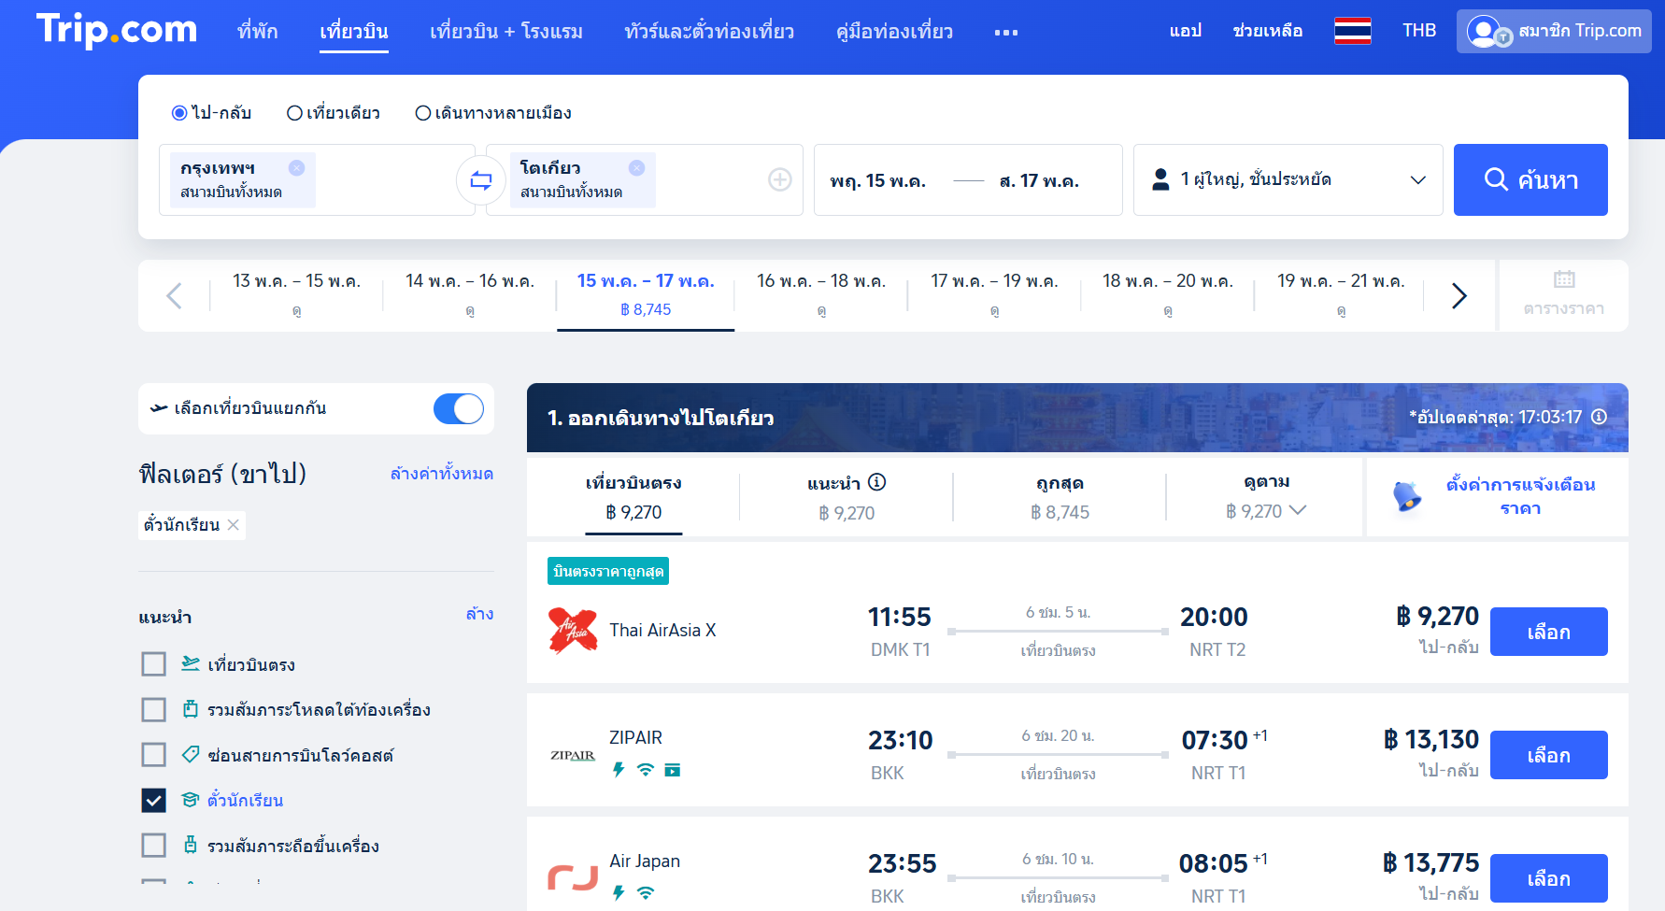This screenshot has height=911, width=1665.
Task: Click ล้างค่าทั้งหมด clear all link
Action: (x=442, y=474)
